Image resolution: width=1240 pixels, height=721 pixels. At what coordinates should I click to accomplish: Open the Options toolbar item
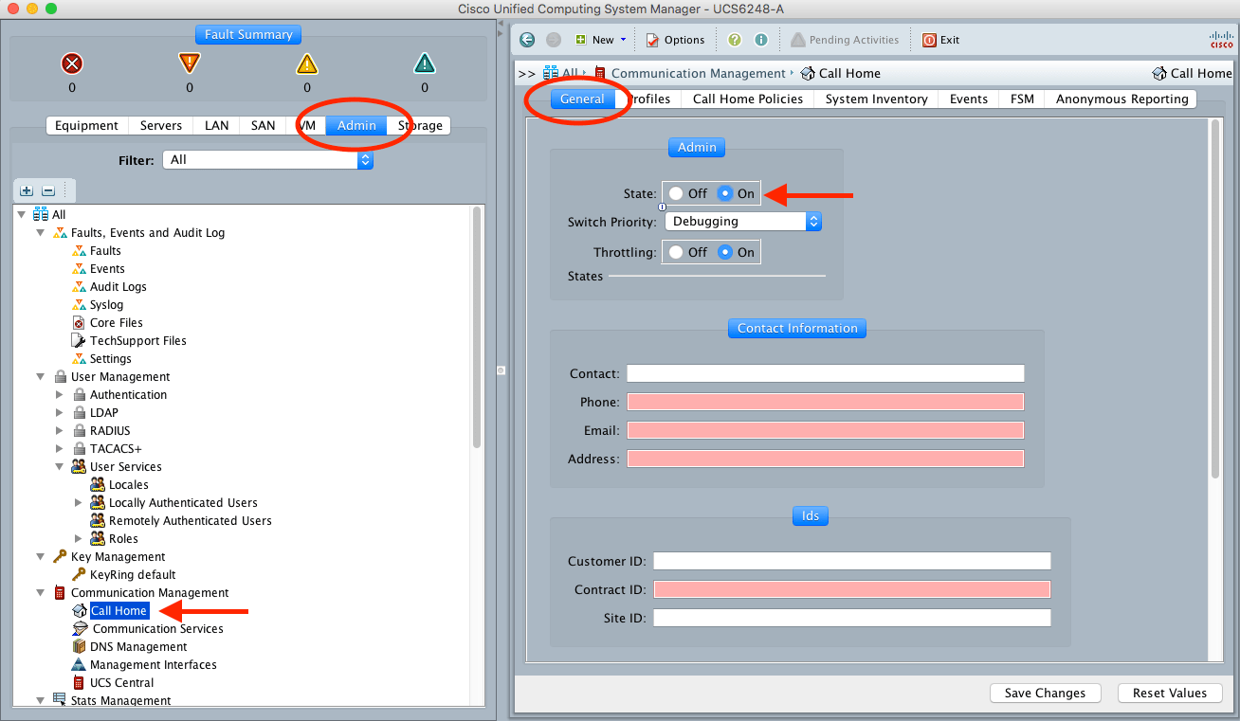(x=675, y=40)
